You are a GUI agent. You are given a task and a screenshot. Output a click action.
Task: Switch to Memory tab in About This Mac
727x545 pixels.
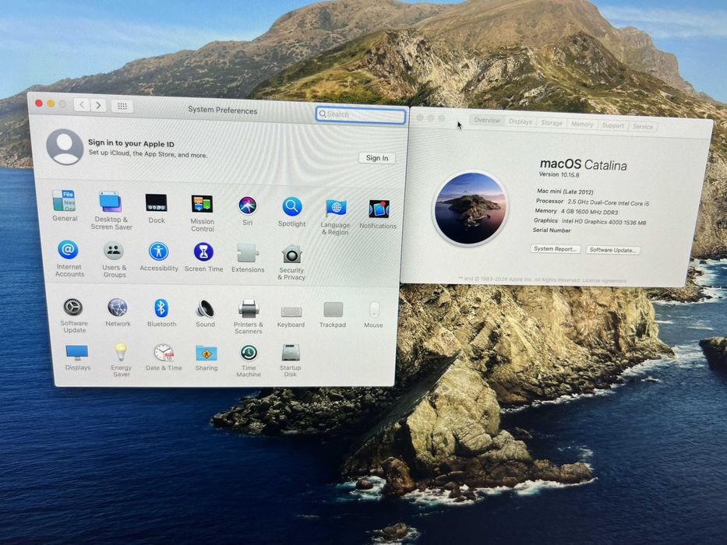coord(582,125)
